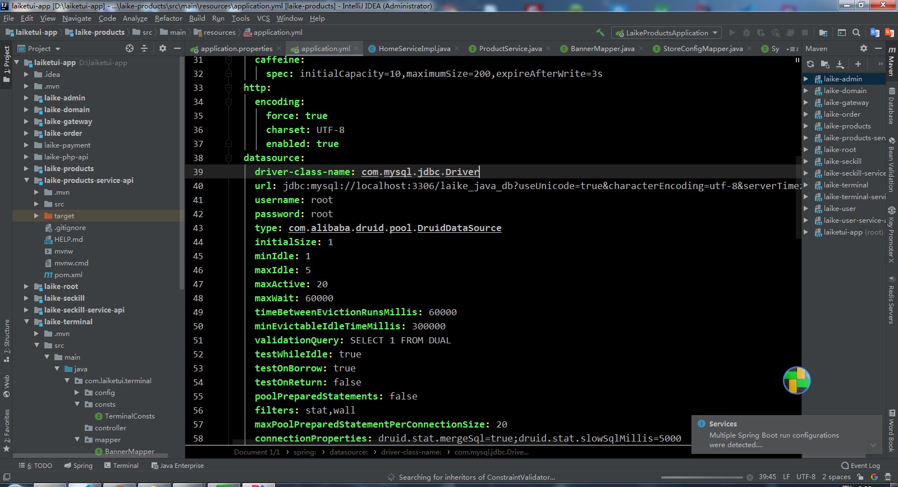Select pom.xml in the Project tree
The image size is (898, 487).
(x=63, y=275)
